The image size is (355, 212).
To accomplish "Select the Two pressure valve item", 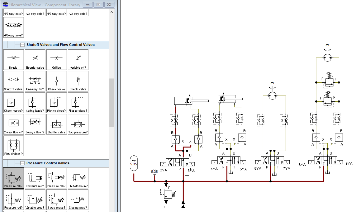I will [x=78, y=124].
